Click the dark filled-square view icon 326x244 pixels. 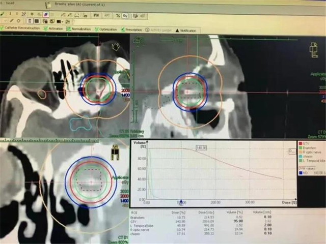pos(37,21)
